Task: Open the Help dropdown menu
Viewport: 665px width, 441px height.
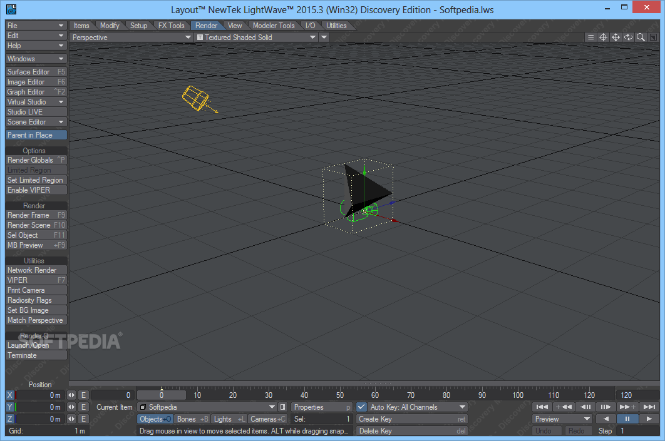Action: click(x=36, y=45)
